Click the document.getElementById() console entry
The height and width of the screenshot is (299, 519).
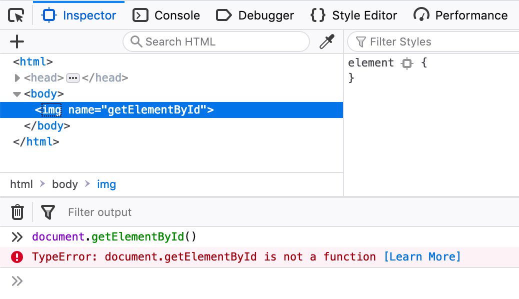pos(114,236)
